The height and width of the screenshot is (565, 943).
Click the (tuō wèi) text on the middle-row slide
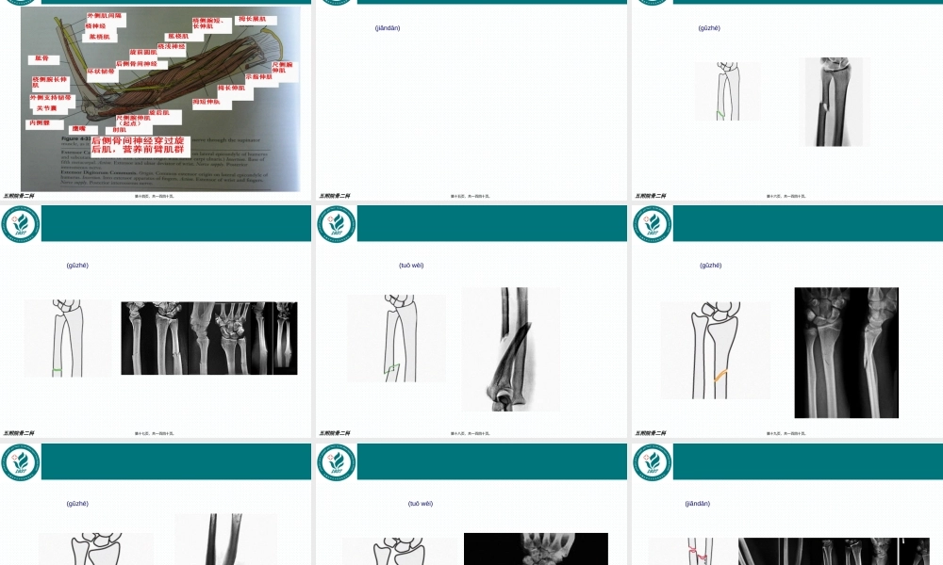point(412,266)
